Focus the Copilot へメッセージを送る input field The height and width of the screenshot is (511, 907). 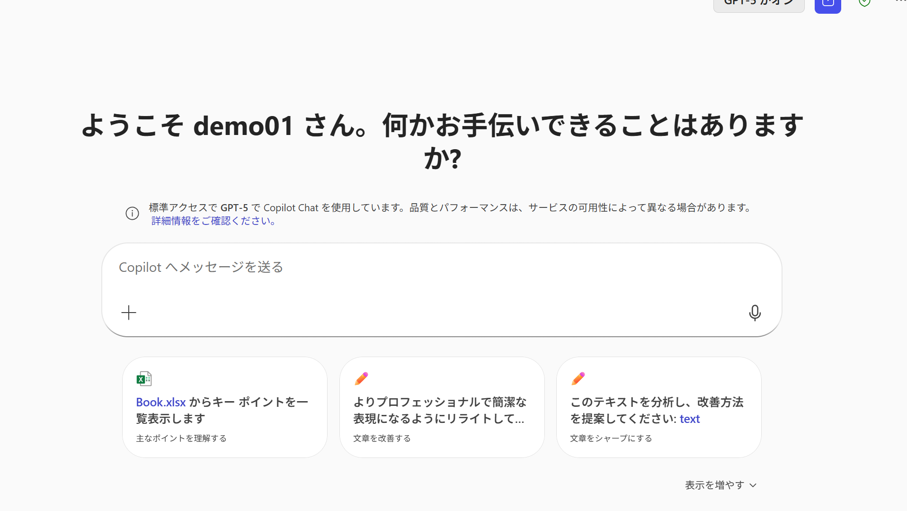click(442, 268)
